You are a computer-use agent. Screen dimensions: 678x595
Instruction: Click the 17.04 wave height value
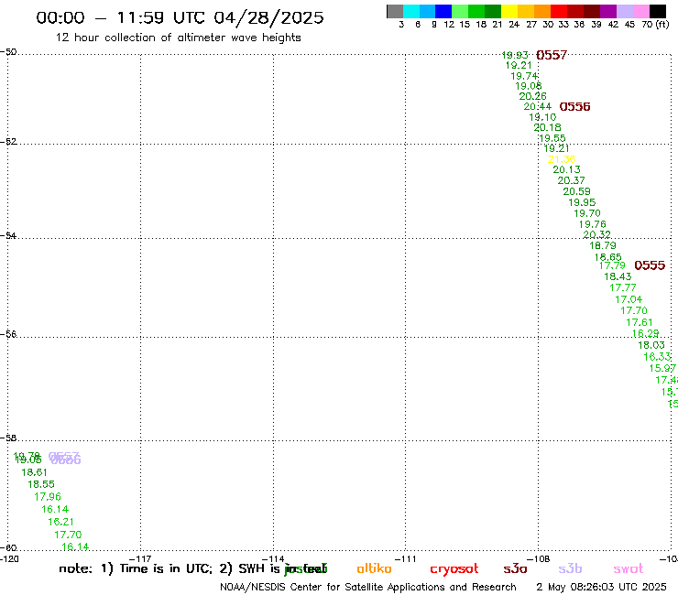tap(629, 299)
